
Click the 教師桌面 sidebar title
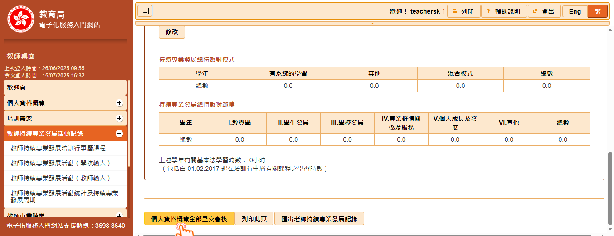21,56
